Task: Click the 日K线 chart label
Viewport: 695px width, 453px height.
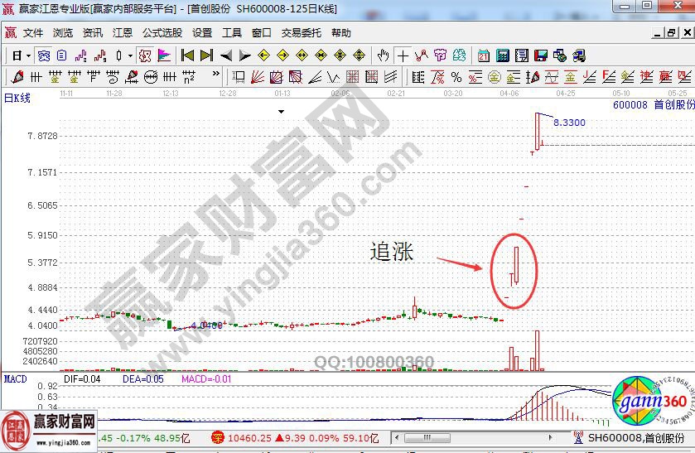Action: 17,98
